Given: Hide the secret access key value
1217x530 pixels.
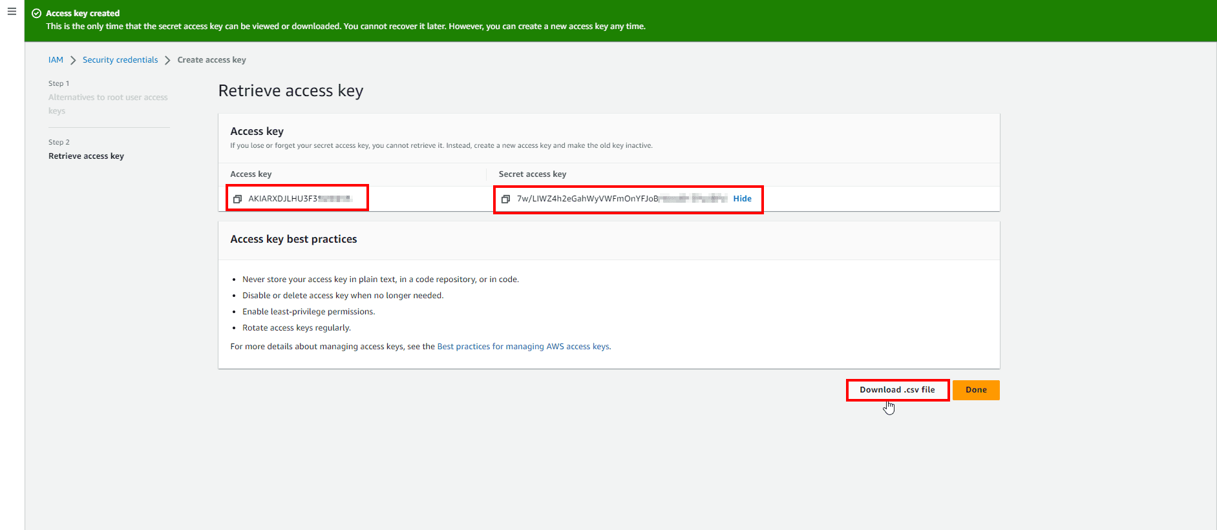Looking at the screenshot, I should point(742,199).
